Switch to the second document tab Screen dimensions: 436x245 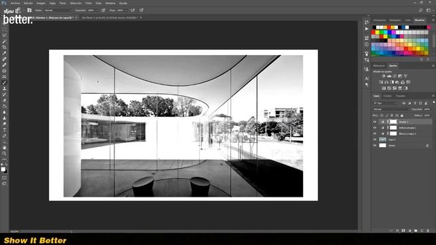110,18
